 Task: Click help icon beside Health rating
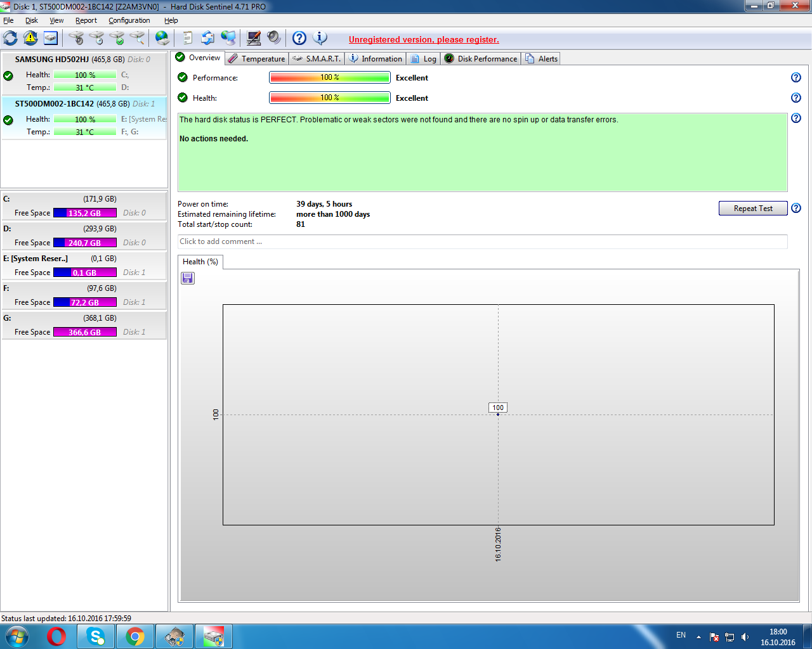click(x=796, y=98)
